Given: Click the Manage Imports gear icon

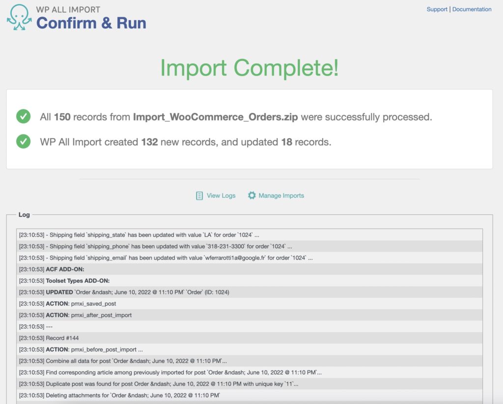Looking at the screenshot, I should pos(251,195).
